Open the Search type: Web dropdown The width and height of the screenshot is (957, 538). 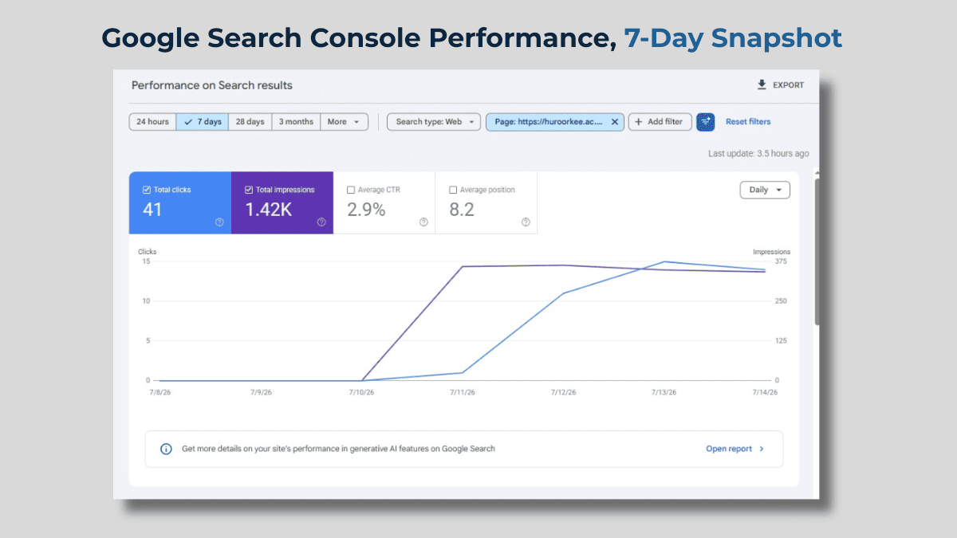pos(434,122)
